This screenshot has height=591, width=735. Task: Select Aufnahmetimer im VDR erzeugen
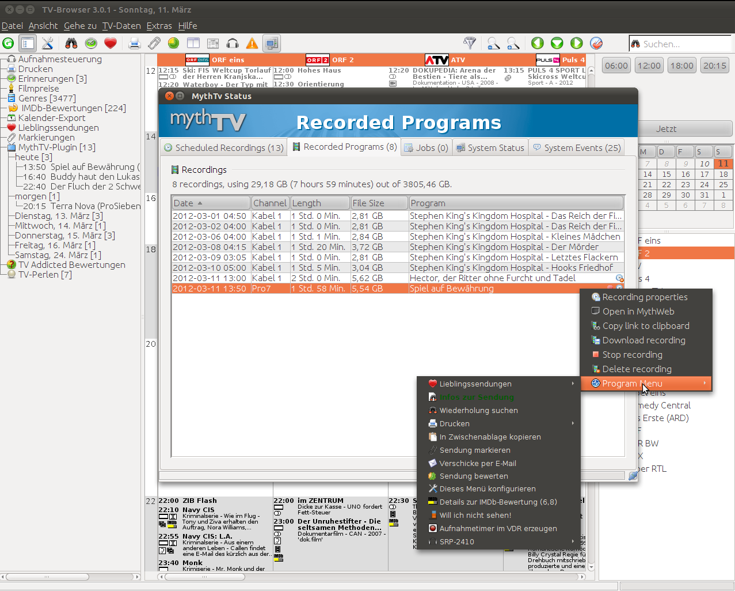tap(498, 528)
